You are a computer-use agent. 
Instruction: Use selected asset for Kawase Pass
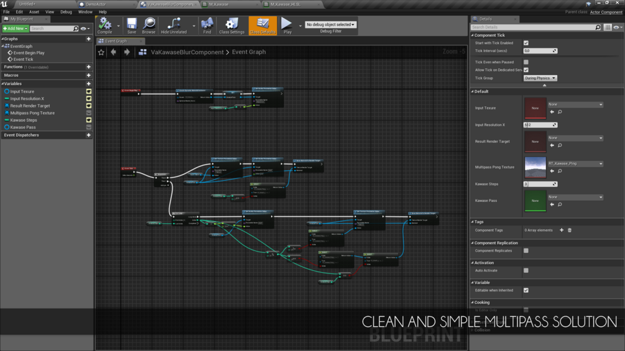(552, 204)
